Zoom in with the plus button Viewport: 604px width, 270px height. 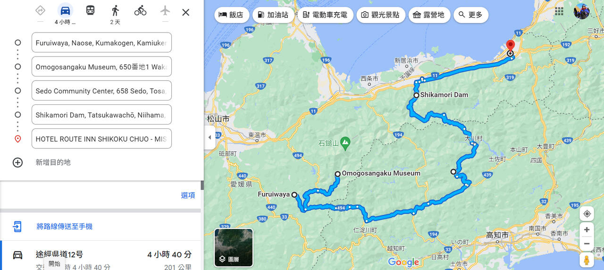coord(587,230)
